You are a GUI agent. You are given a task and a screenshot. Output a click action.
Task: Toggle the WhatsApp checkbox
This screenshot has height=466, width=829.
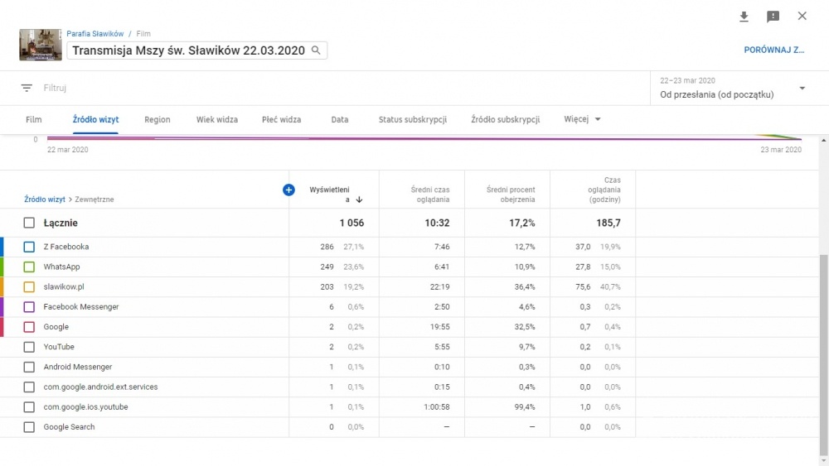point(29,267)
